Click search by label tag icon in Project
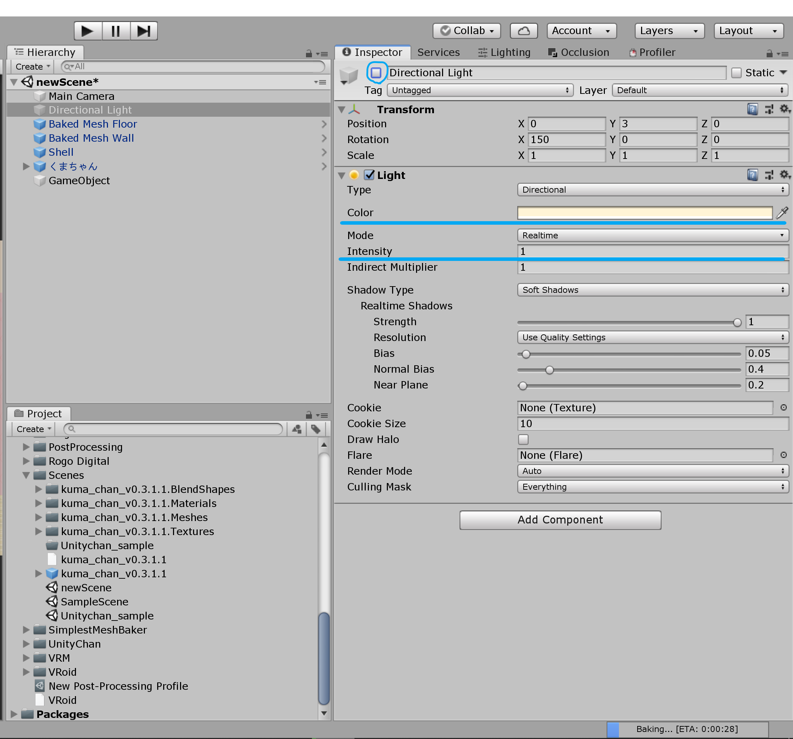The height and width of the screenshot is (739, 793). pos(316,429)
